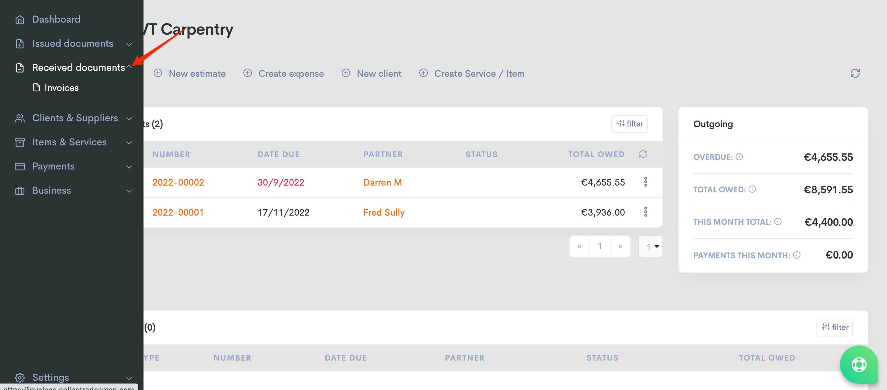Image resolution: width=887 pixels, height=390 pixels.
Task: Click info icon next to Overdue
Action: (x=739, y=156)
